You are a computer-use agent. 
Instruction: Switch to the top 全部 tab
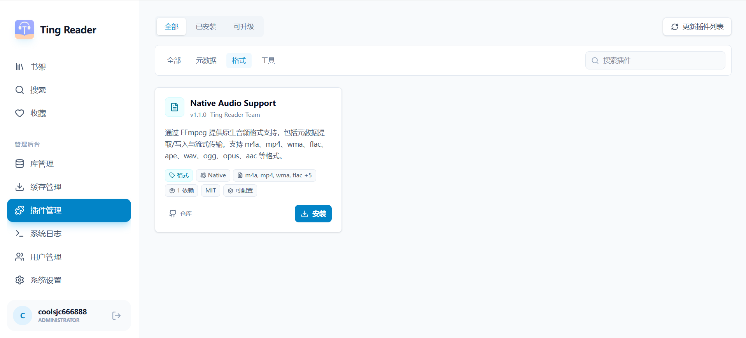click(172, 27)
